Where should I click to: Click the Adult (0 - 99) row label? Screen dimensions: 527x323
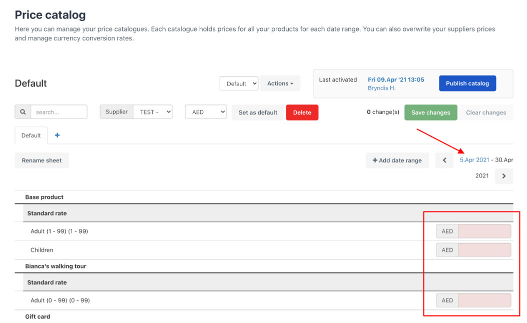coord(60,300)
